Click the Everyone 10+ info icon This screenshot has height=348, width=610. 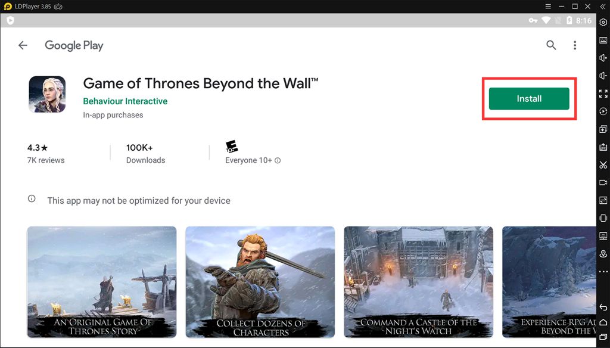[x=278, y=160]
